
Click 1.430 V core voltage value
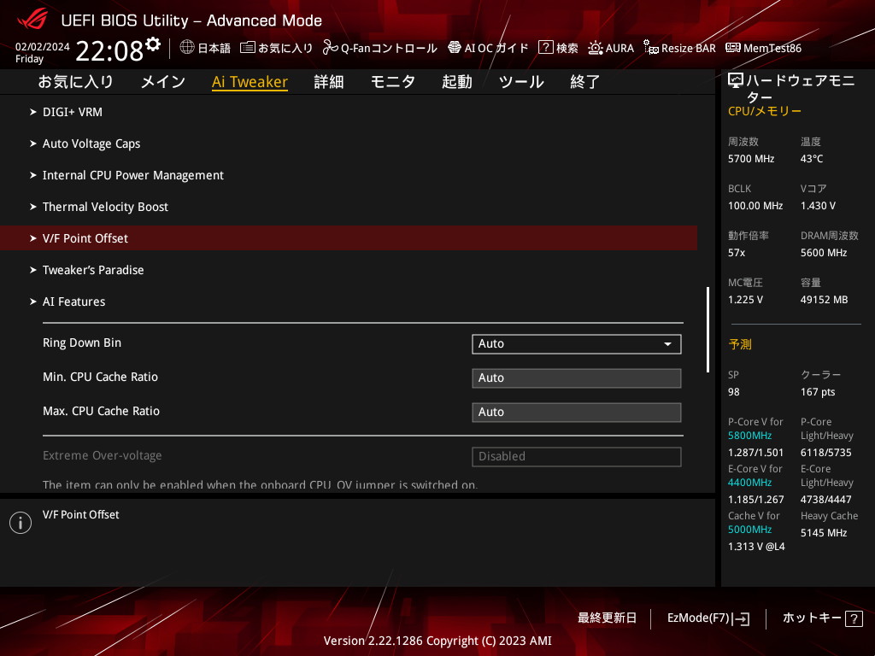[x=818, y=206]
